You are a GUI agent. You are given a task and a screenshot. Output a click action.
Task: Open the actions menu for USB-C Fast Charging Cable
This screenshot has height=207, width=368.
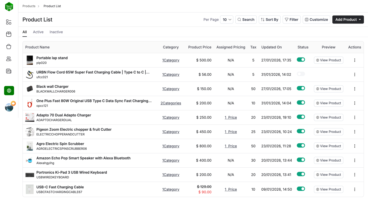pos(355,189)
